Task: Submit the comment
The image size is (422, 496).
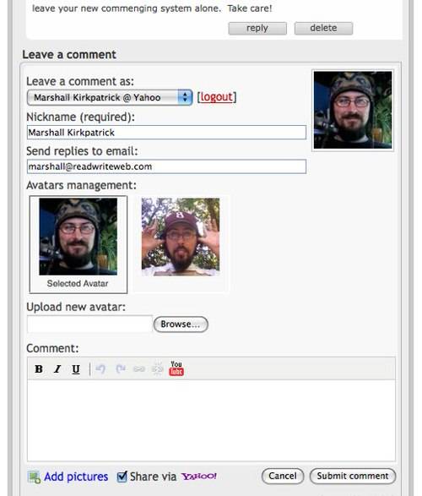Action: coord(353,476)
